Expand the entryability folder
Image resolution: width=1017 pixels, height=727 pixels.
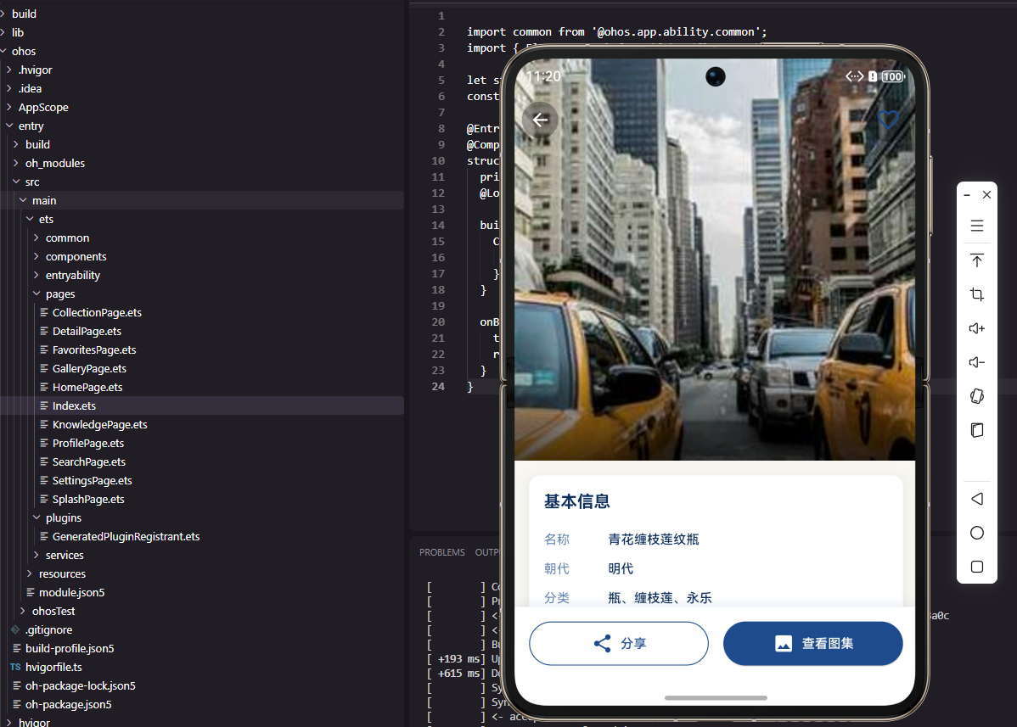73,276
